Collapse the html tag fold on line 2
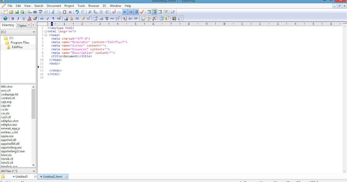 pyautogui.click(x=46, y=31)
